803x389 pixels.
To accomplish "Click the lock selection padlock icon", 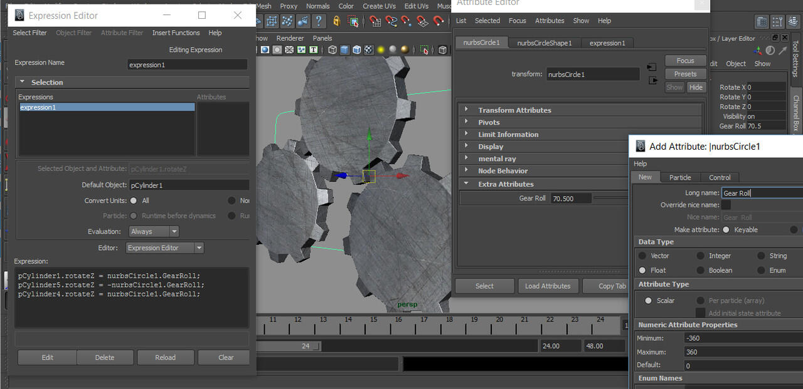I will click(x=337, y=21).
